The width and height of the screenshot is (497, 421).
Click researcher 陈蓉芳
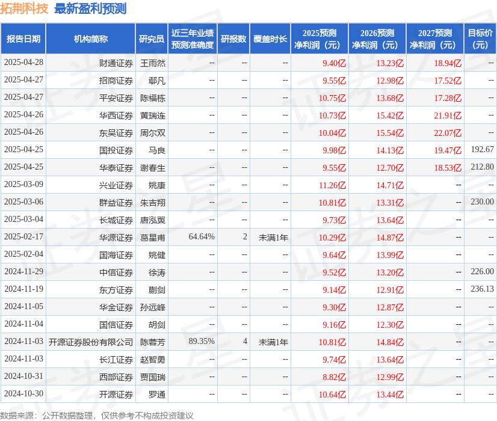pyautogui.click(x=153, y=342)
